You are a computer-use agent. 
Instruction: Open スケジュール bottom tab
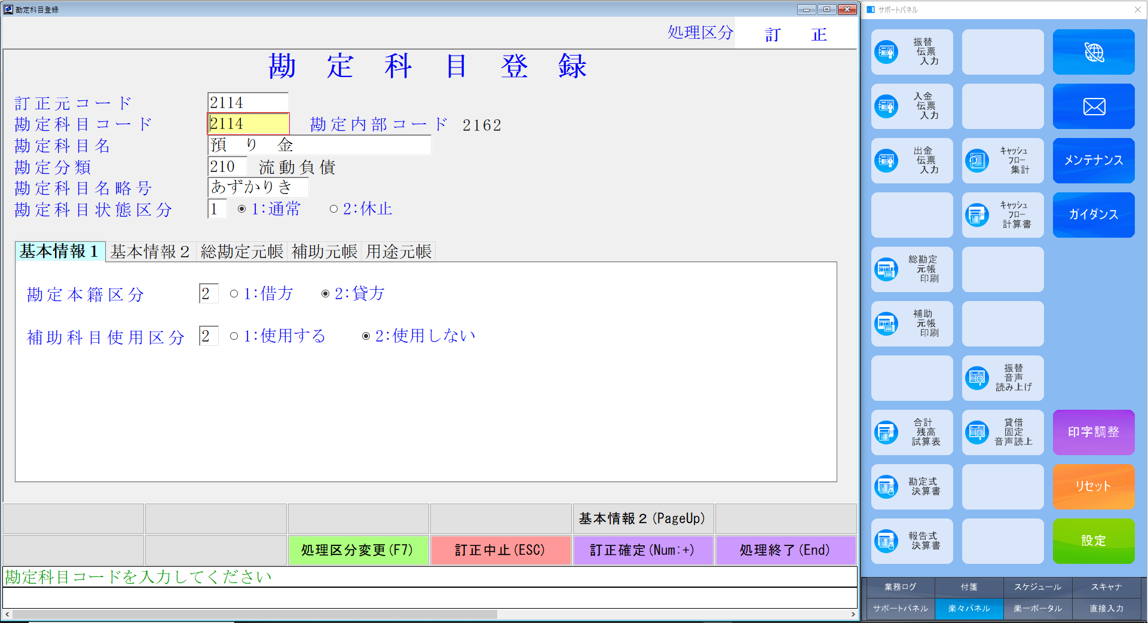[1038, 587]
